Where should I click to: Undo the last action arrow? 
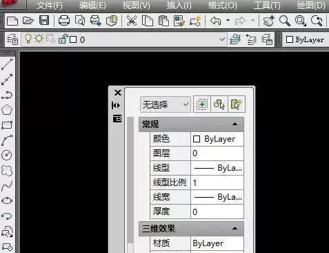[x=216, y=21]
